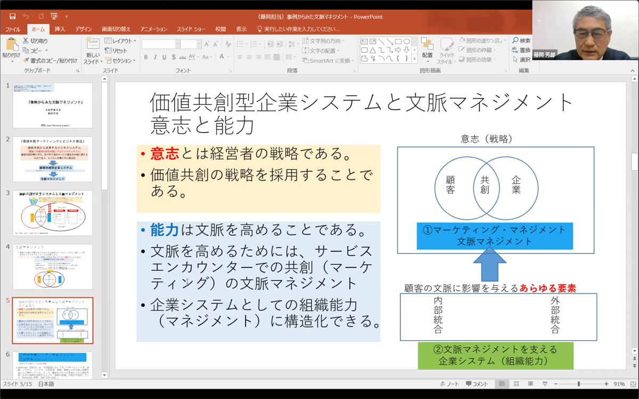The image size is (639, 399).
Task: Center-align text icon
Action: [x=249, y=57]
